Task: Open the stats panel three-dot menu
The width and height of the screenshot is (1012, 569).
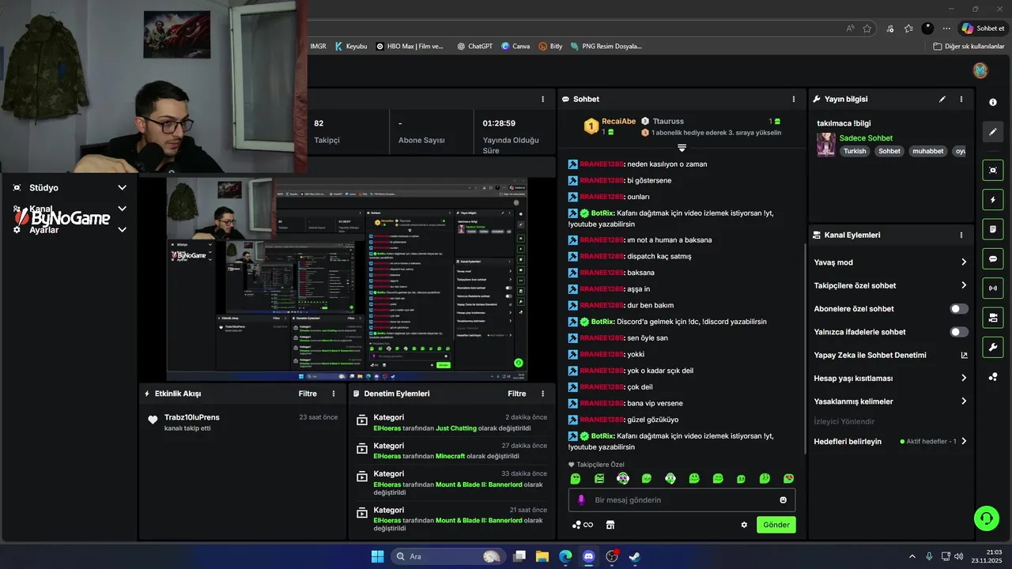Action: [x=542, y=100]
